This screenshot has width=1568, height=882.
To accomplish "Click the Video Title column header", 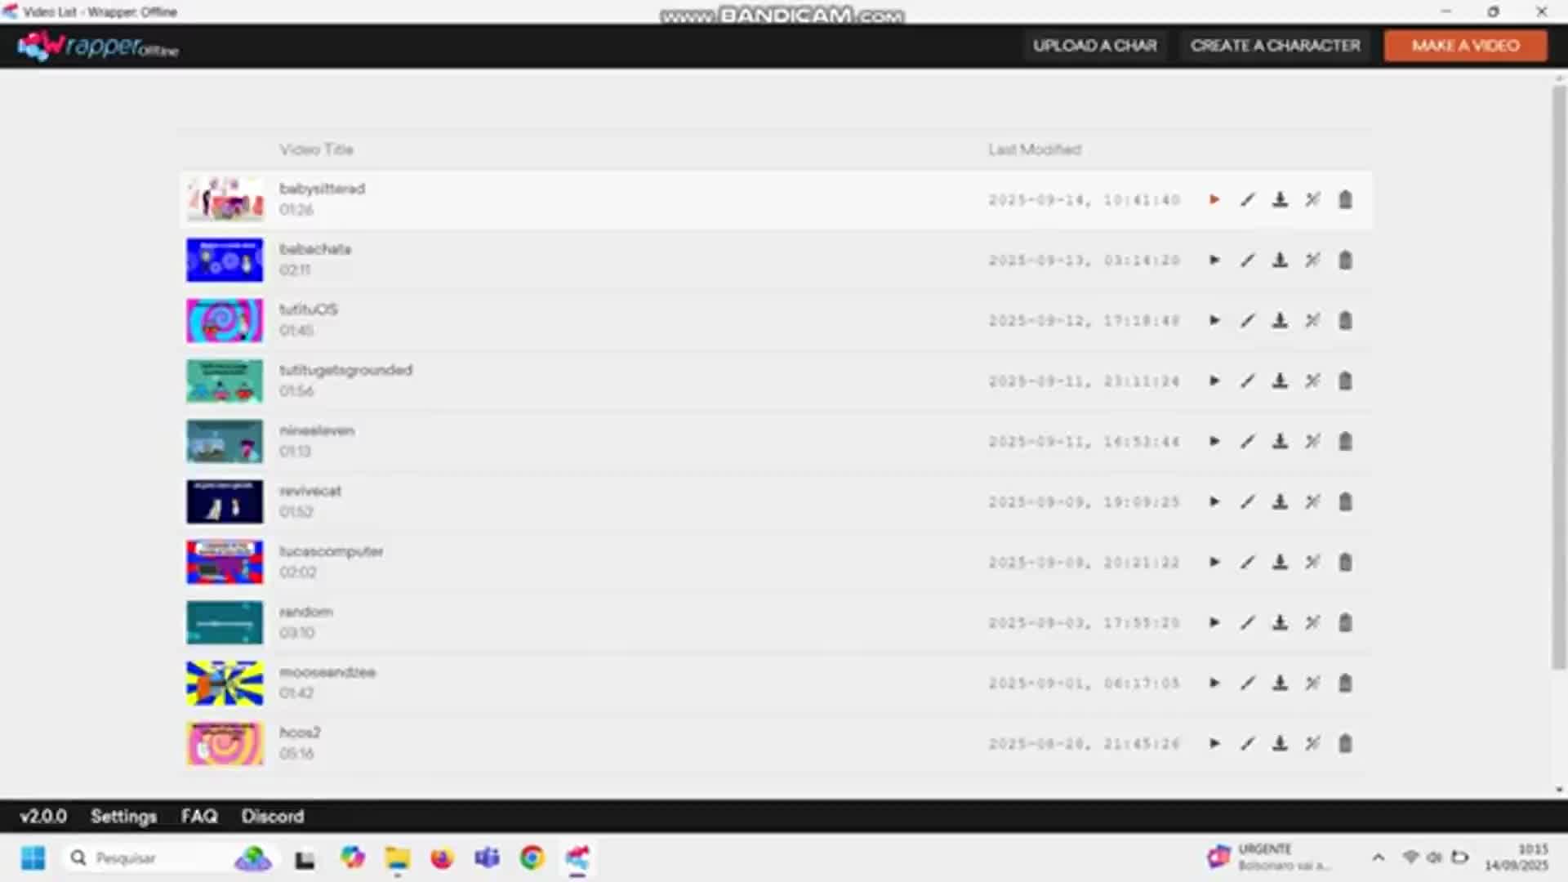I will tap(316, 149).
